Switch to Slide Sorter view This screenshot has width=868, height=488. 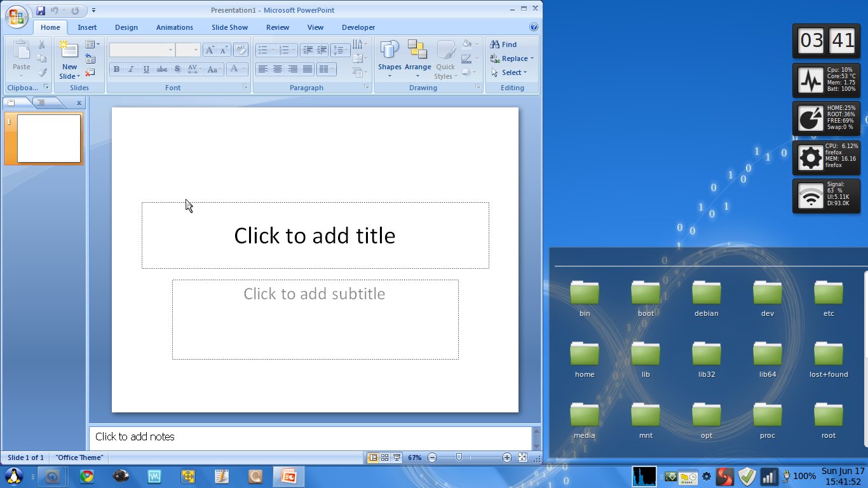point(385,457)
